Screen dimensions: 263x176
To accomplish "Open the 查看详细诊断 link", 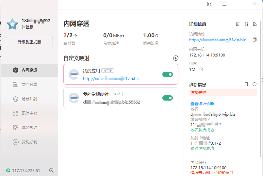I will 202,104.
